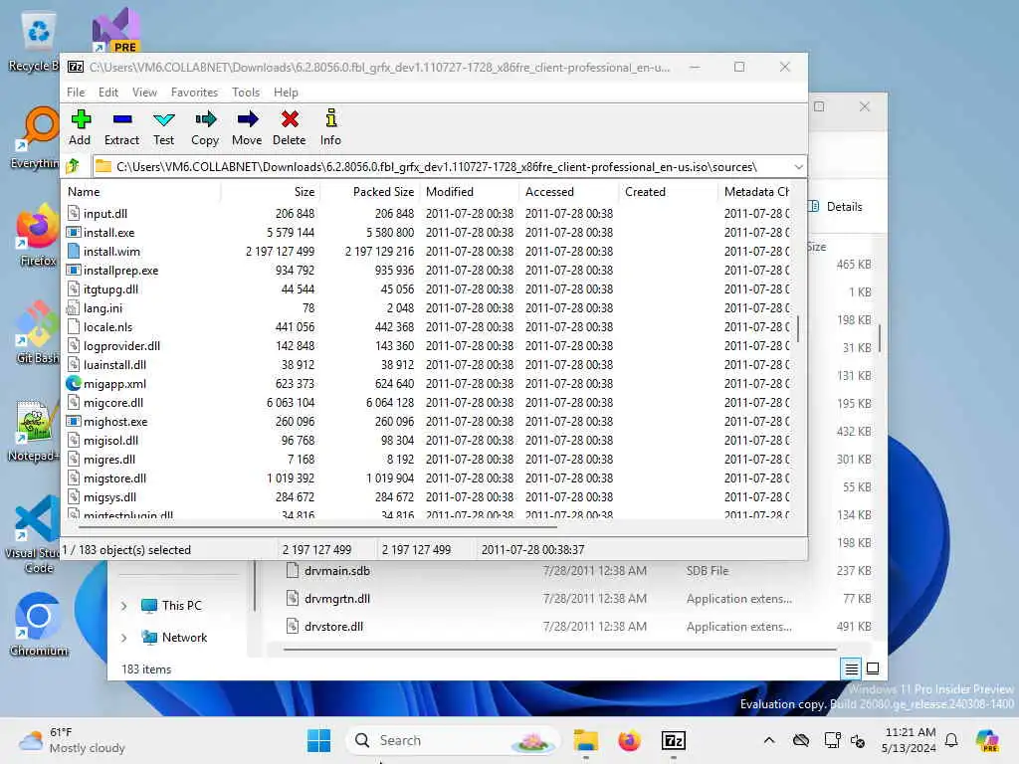The image size is (1019, 764).
Task: Open the weather widget
Action: tap(72, 740)
